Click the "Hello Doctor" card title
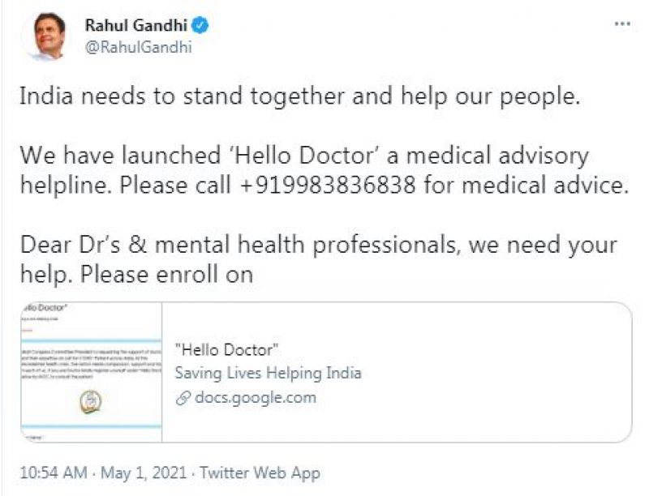 pyautogui.click(x=227, y=350)
